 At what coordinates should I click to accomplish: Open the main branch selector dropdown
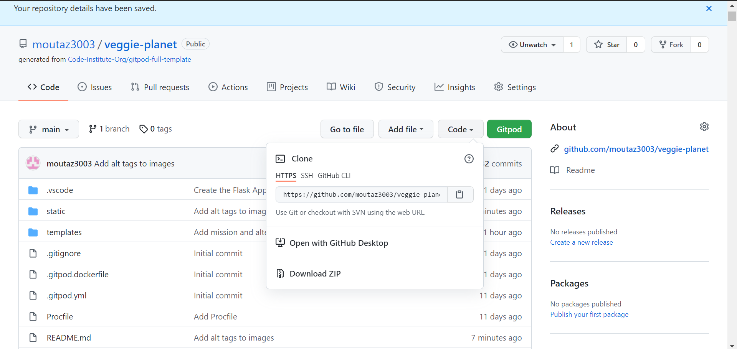(x=49, y=129)
